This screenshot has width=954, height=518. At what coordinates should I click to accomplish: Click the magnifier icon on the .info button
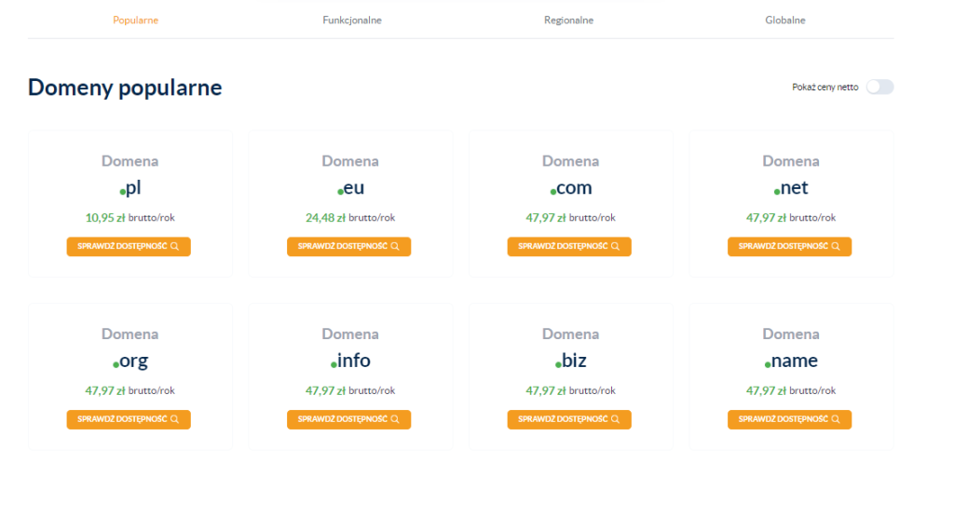pos(395,419)
